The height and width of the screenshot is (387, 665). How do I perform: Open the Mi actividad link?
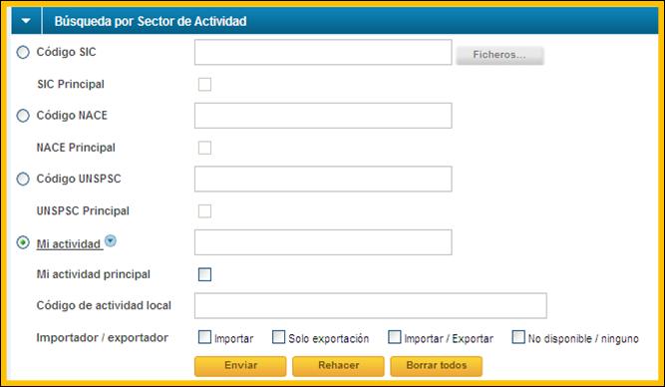(x=69, y=244)
